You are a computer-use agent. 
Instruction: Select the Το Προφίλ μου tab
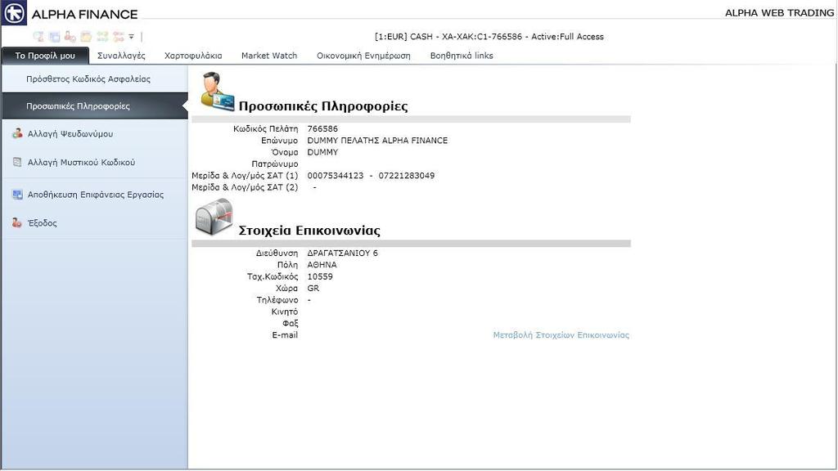click(45, 56)
